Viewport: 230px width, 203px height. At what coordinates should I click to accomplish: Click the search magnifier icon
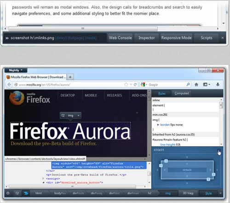(188, 84)
